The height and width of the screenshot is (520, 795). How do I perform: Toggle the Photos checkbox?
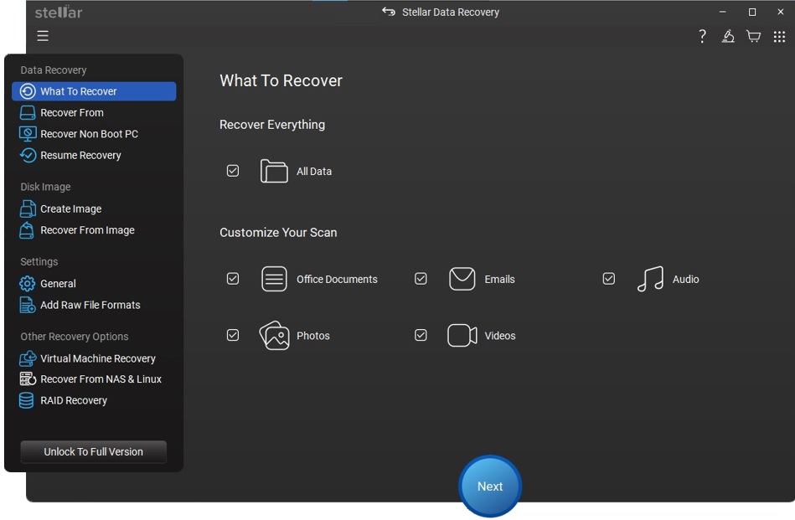pos(233,335)
